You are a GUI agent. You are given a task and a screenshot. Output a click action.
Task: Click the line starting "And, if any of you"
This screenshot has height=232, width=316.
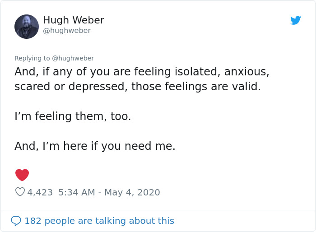(142, 72)
